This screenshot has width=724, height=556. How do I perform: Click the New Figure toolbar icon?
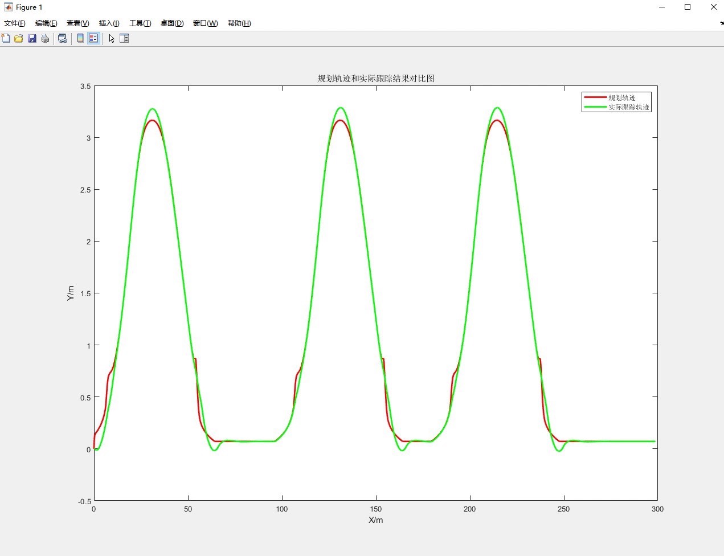click(x=6, y=38)
